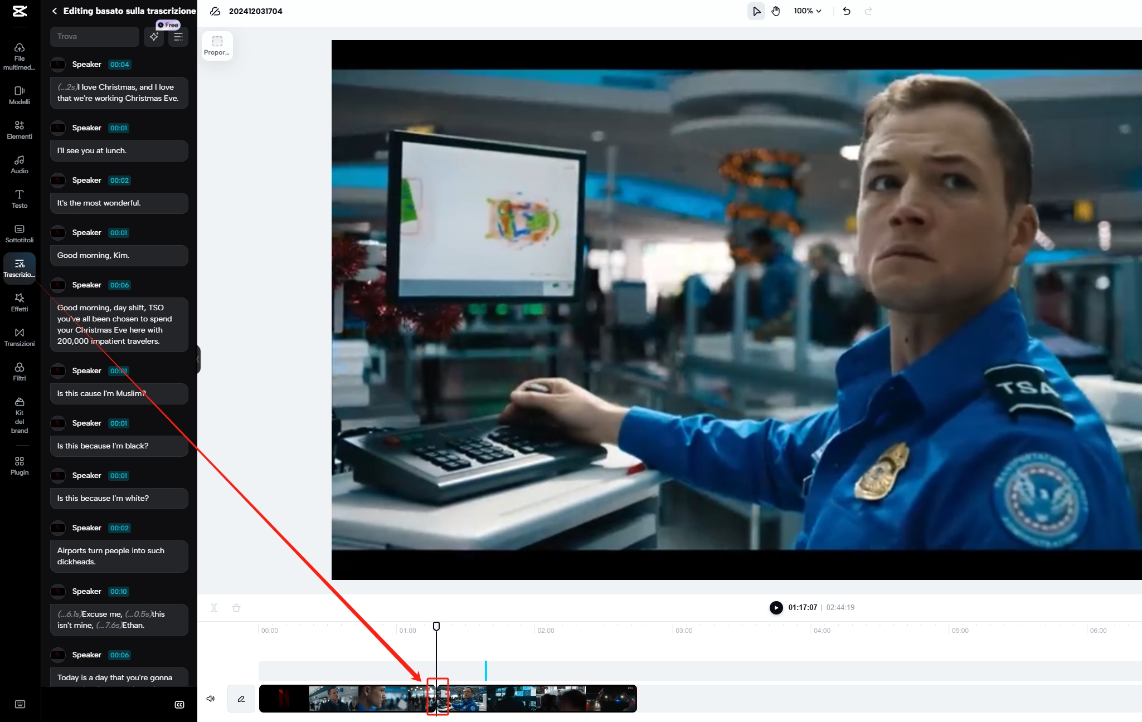Open the transcript filter list icon

(178, 37)
